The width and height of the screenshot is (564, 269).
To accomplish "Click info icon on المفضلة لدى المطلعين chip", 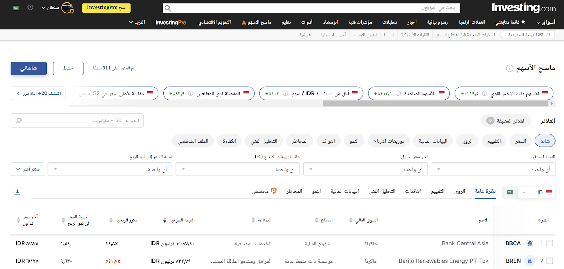I will coord(190,93).
